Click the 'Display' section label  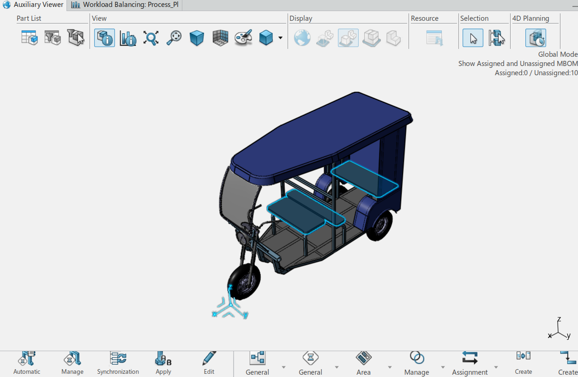[x=301, y=18]
